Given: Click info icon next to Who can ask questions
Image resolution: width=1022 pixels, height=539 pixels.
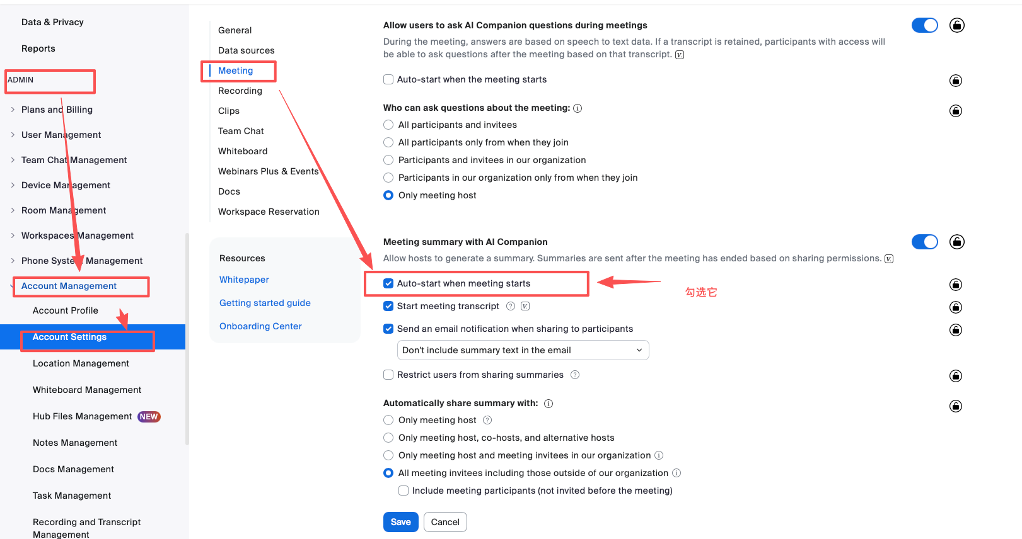Looking at the screenshot, I should [578, 108].
